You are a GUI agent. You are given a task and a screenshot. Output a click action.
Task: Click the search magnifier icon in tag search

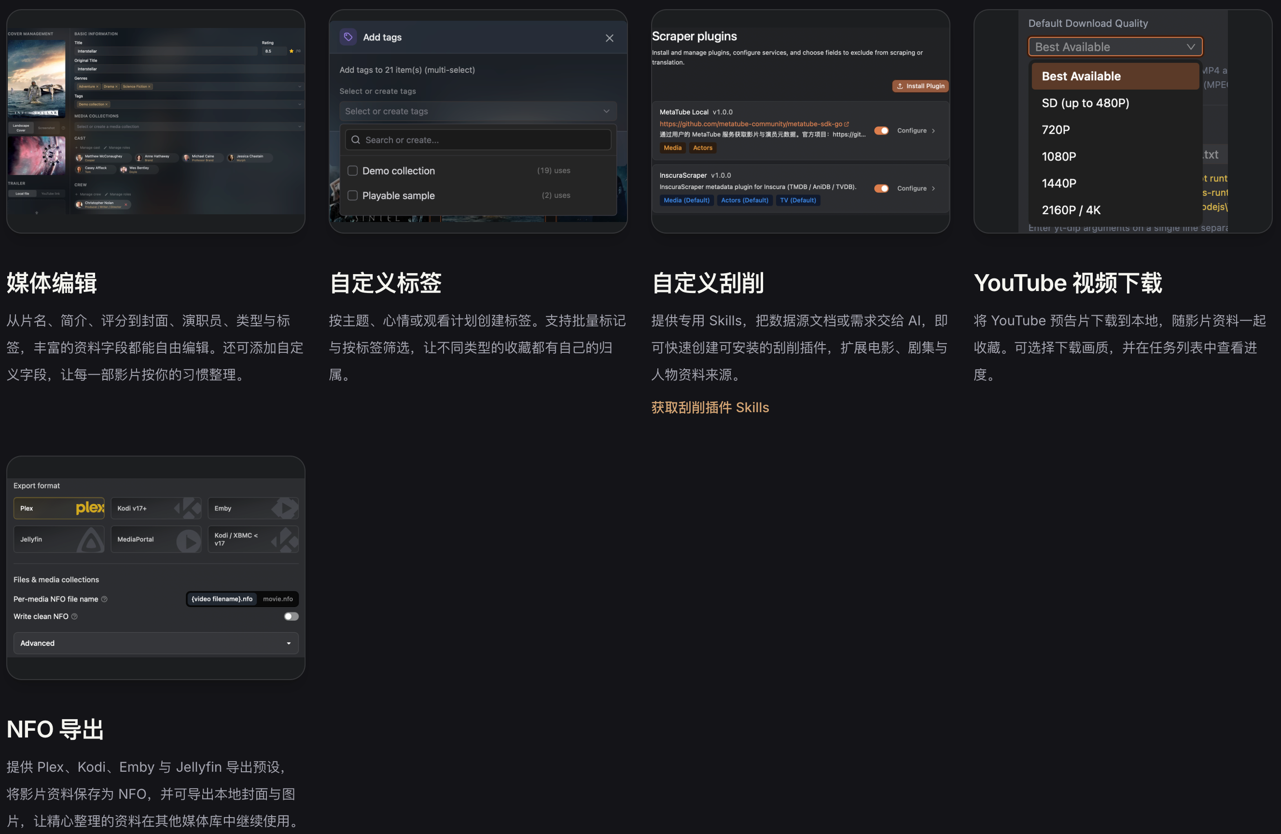(x=355, y=140)
